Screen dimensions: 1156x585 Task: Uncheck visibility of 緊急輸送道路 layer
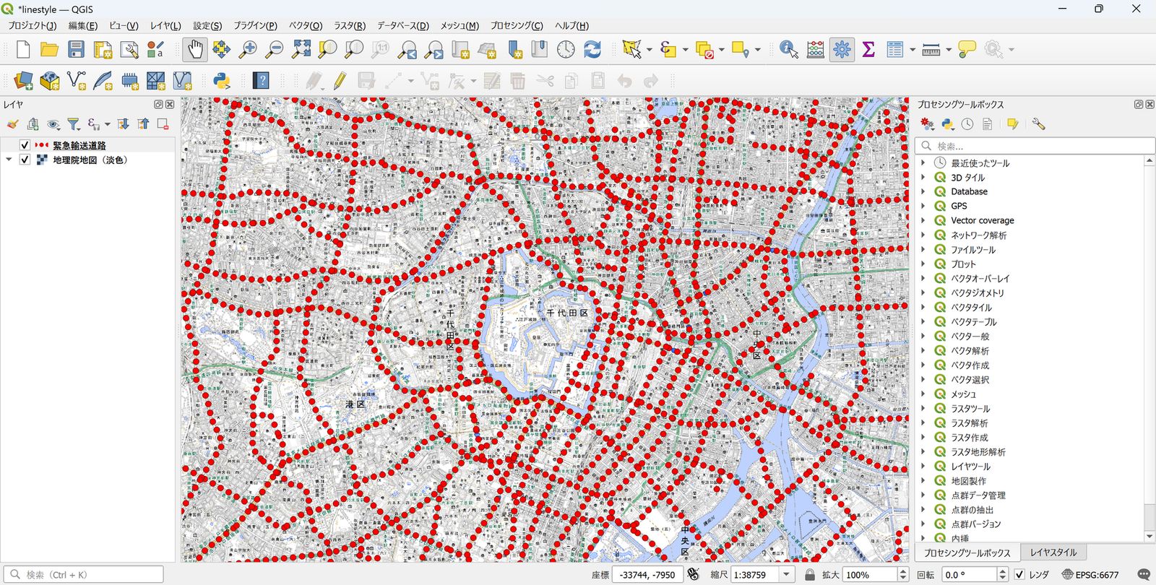coord(25,145)
